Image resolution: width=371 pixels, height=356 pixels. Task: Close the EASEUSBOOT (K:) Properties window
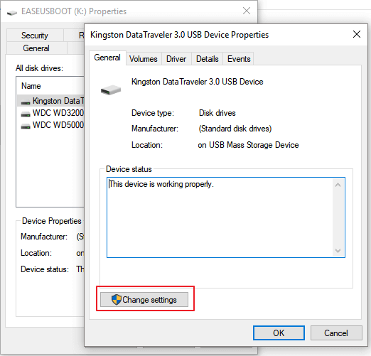click(x=247, y=11)
